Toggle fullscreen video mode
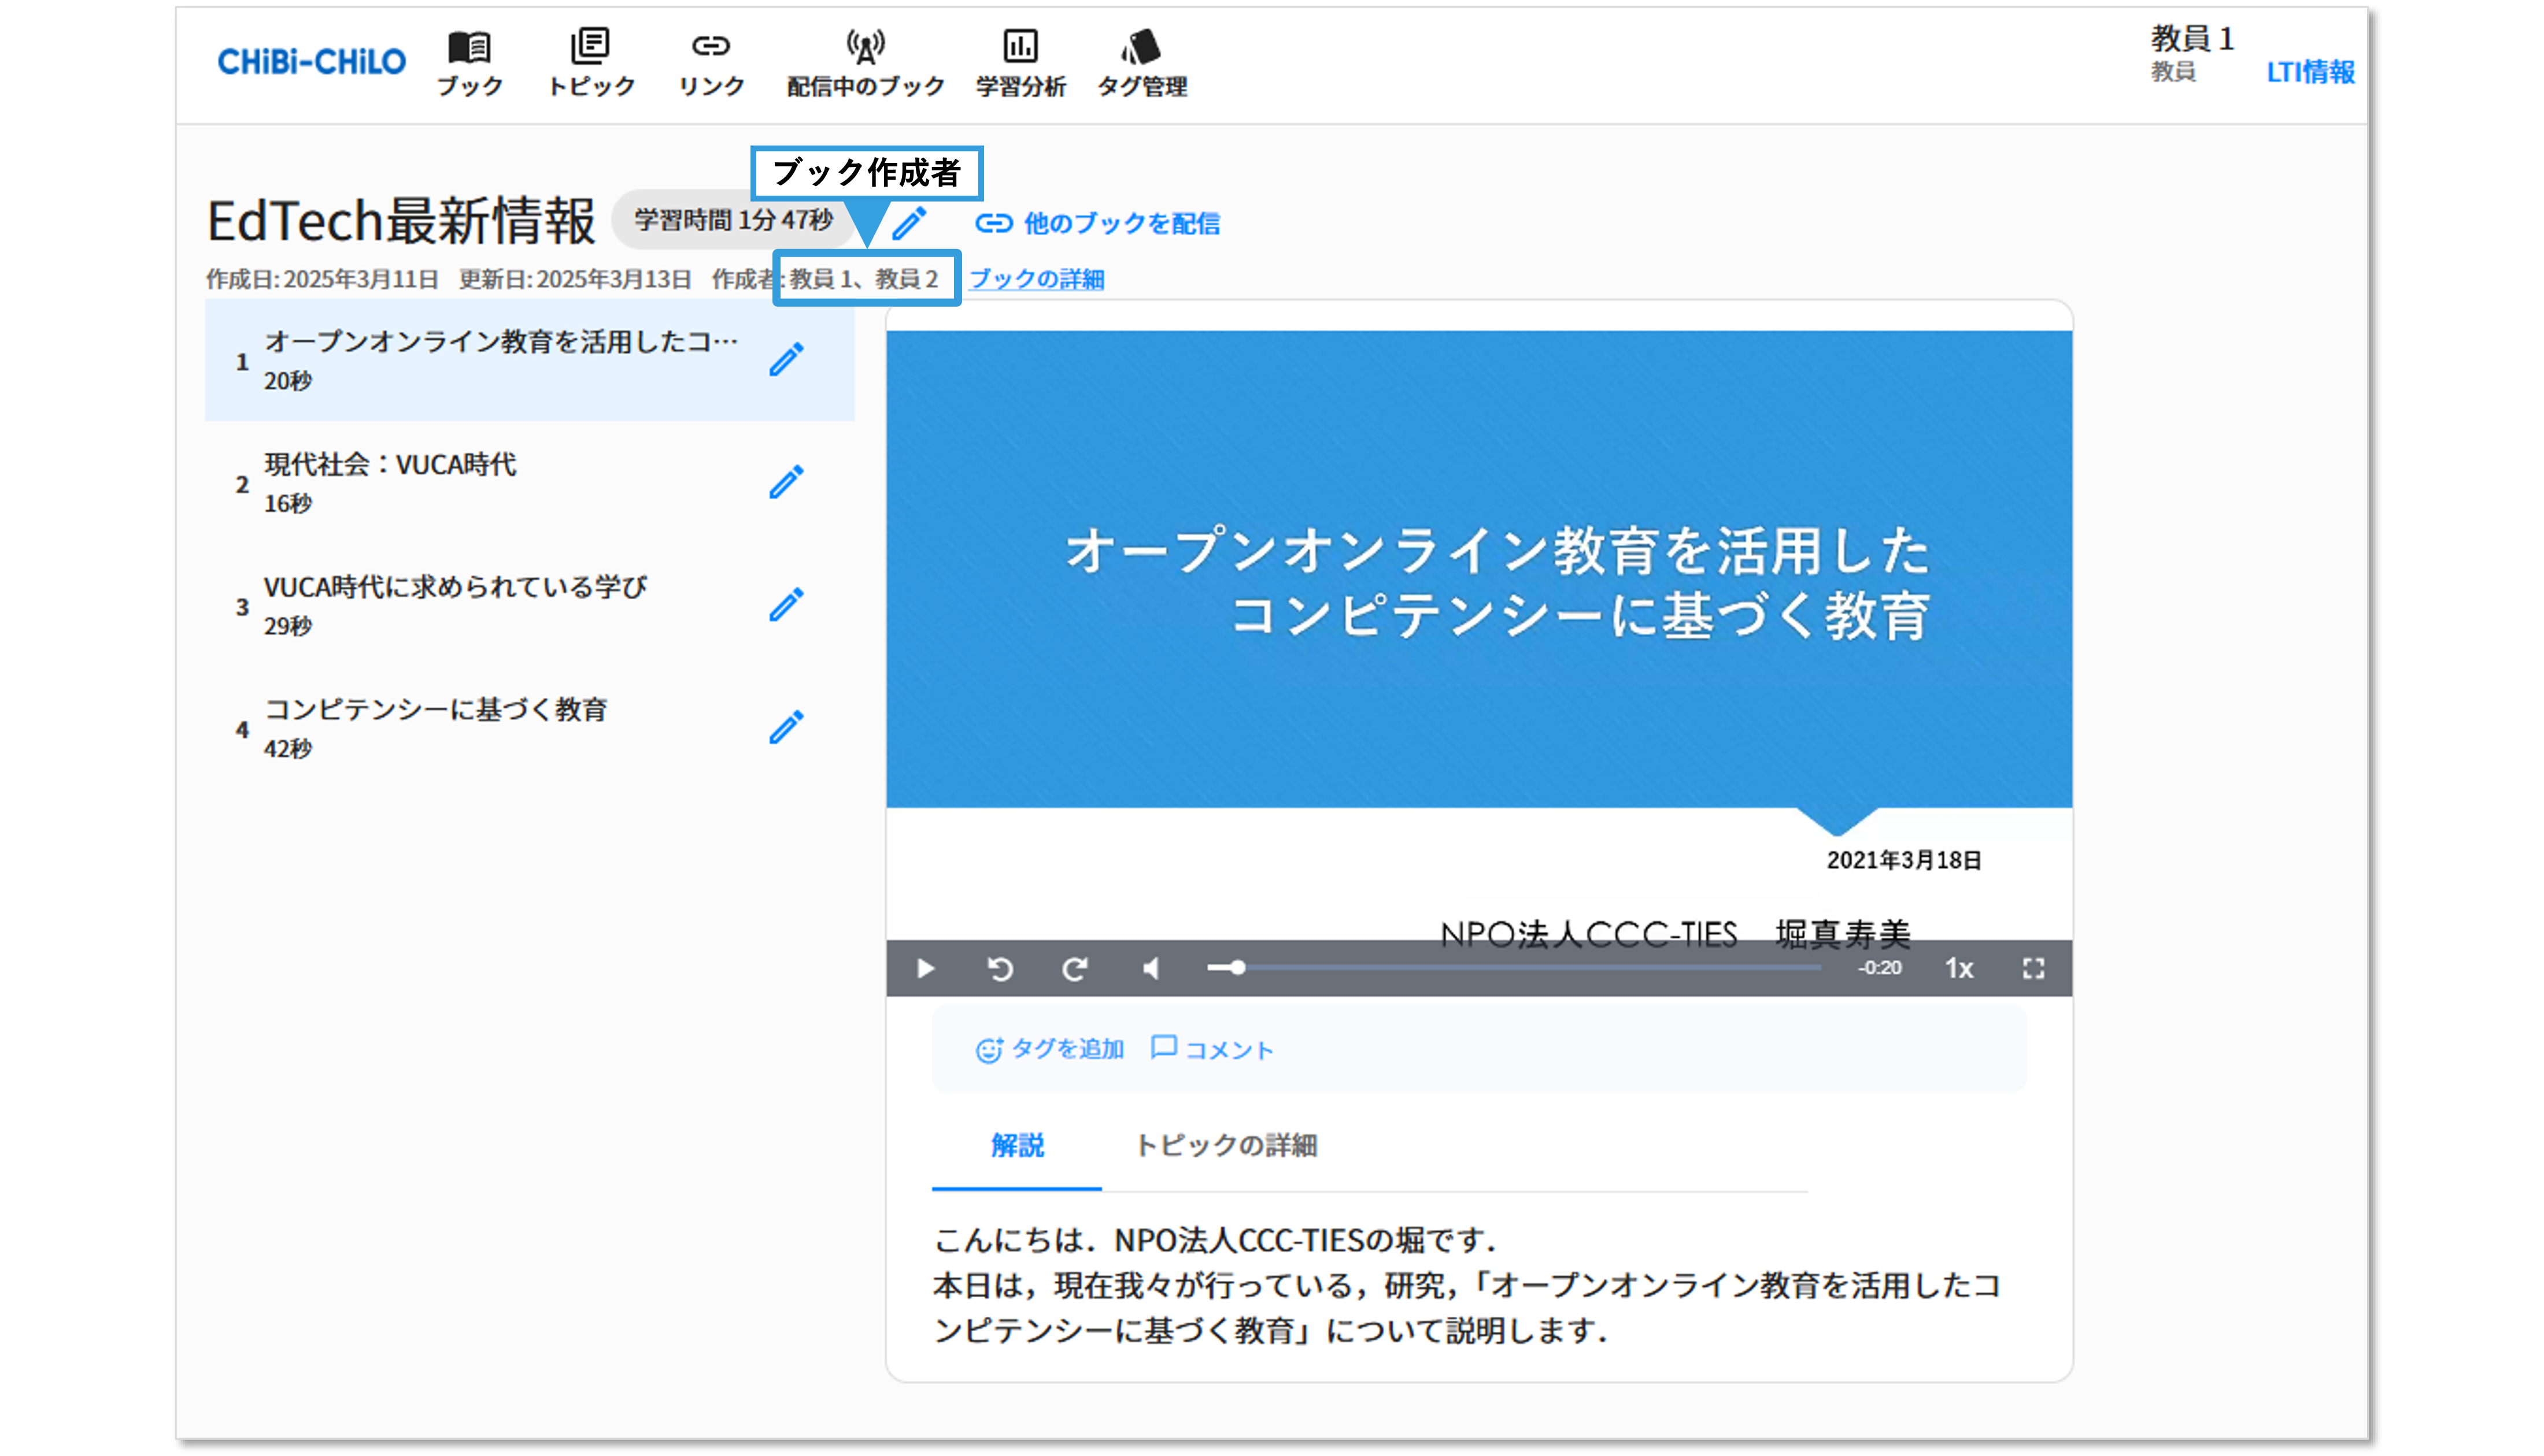This screenshot has width=2544, height=1456. click(x=2033, y=968)
